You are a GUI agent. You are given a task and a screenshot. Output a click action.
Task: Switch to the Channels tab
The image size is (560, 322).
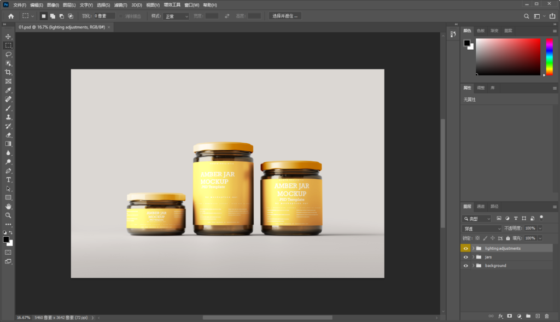(481, 206)
